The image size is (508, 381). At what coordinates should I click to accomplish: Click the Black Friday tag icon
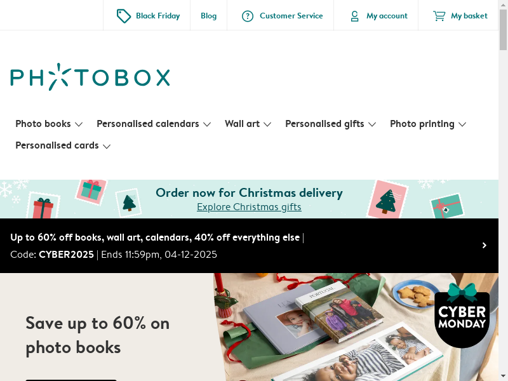click(124, 16)
